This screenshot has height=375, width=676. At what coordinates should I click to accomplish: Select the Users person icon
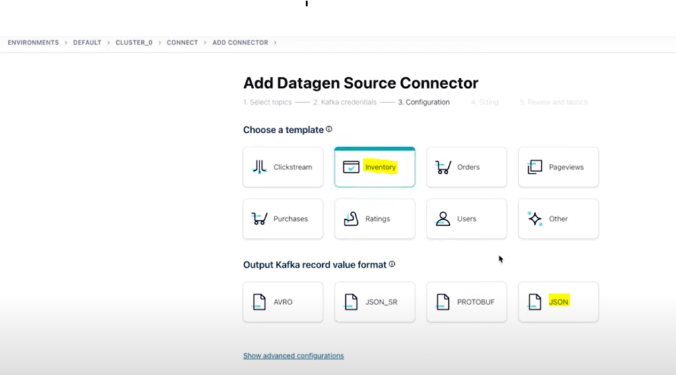click(x=443, y=219)
